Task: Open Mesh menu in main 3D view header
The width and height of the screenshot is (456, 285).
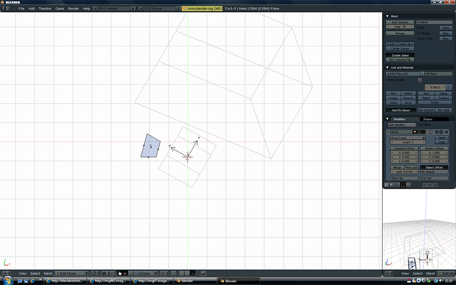Action: pyautogui.click(x=48, y=273)
